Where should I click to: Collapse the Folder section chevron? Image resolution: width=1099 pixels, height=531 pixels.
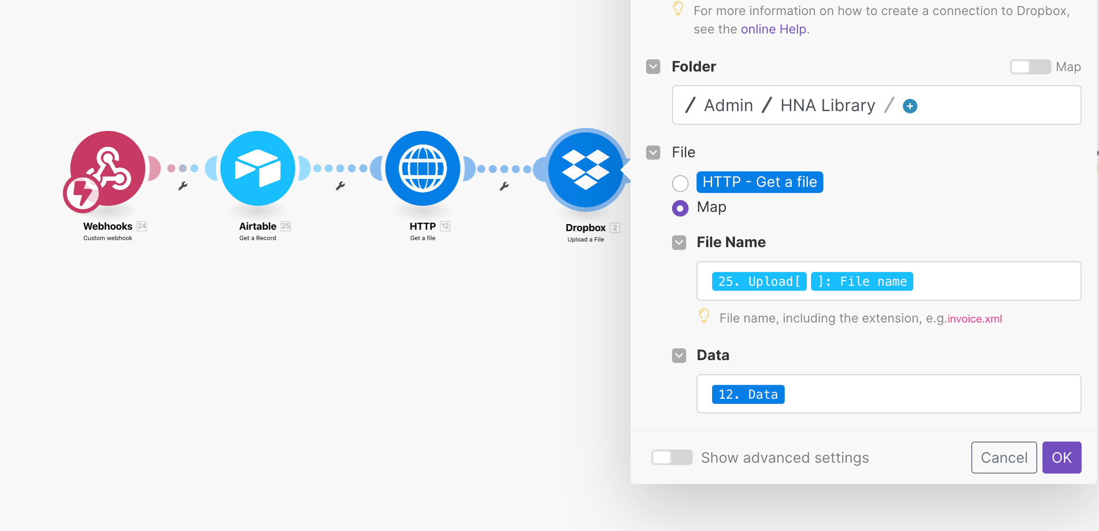[x=653, y=67]
